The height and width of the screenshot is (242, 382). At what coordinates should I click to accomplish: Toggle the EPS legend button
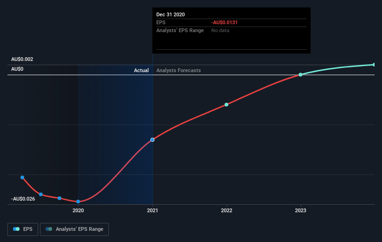coord(23,229)
